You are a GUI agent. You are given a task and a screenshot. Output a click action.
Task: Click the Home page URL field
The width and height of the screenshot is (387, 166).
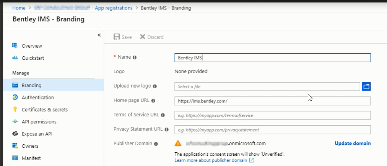272,101
